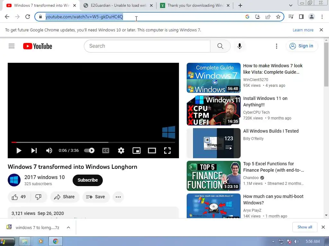This screenshot has width=329, height=246.
Task: Open the more actions menu below the video
Action: (118, 197)
